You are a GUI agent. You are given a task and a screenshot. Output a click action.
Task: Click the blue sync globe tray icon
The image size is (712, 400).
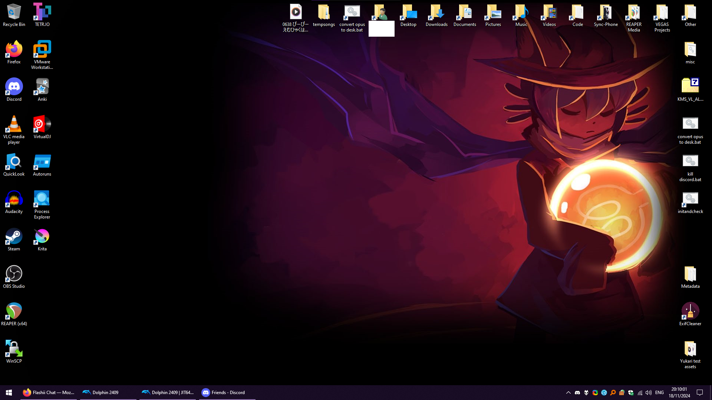[x=604, y=393]
